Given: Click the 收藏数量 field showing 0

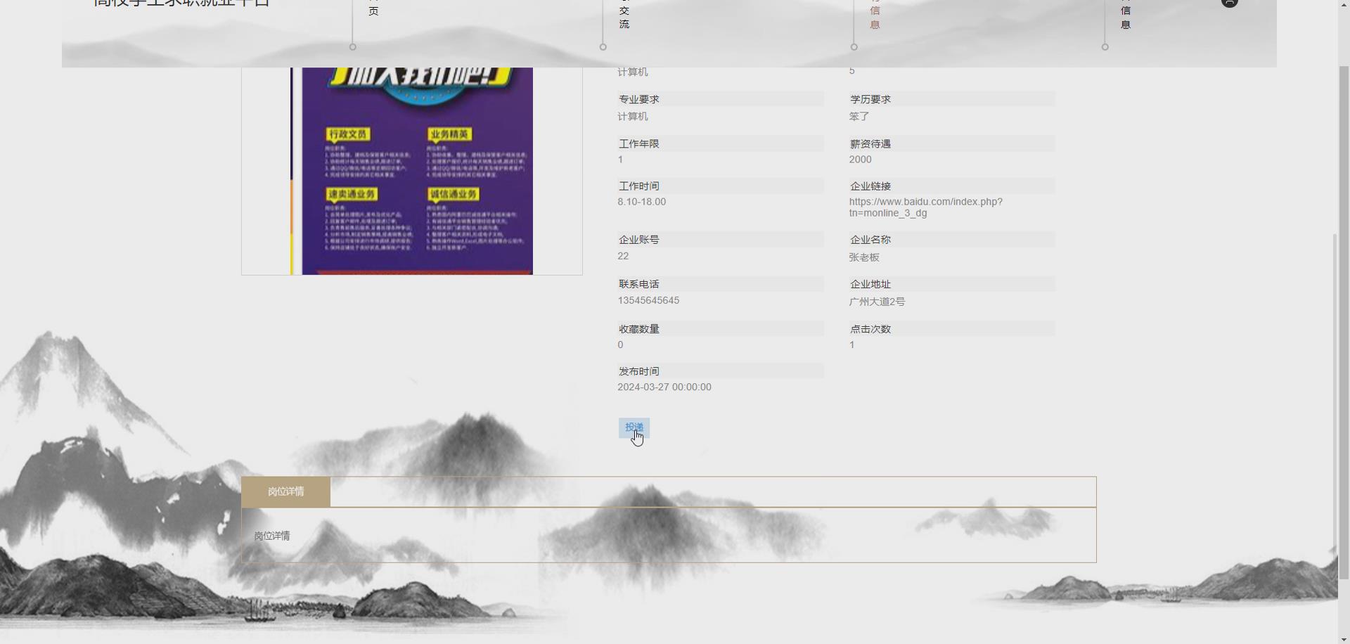Looking at the screenshot, I should pyautogui.click(x=619, y=344).
